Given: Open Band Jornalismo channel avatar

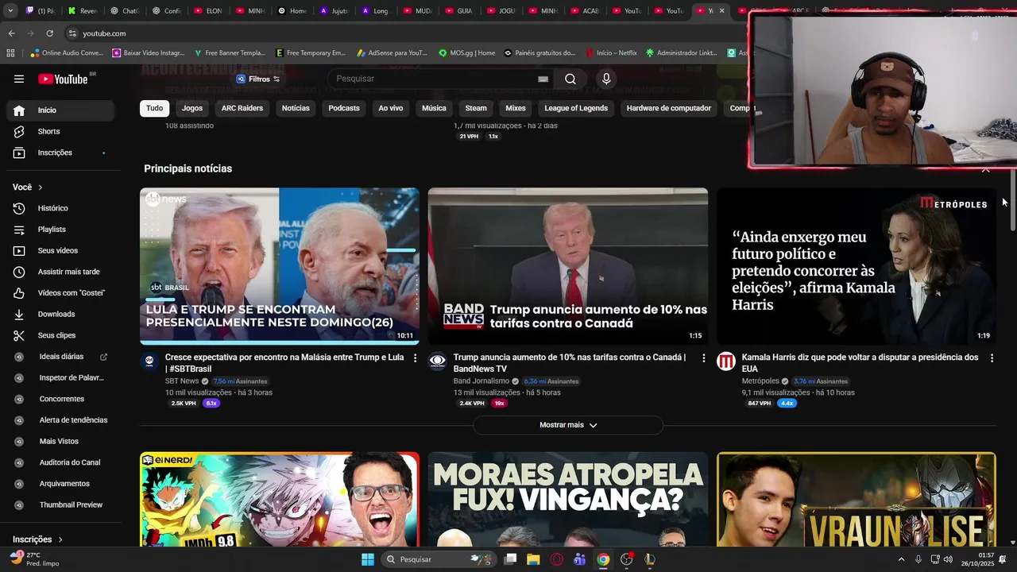Looking at the screenshot, I should [438, 361].
